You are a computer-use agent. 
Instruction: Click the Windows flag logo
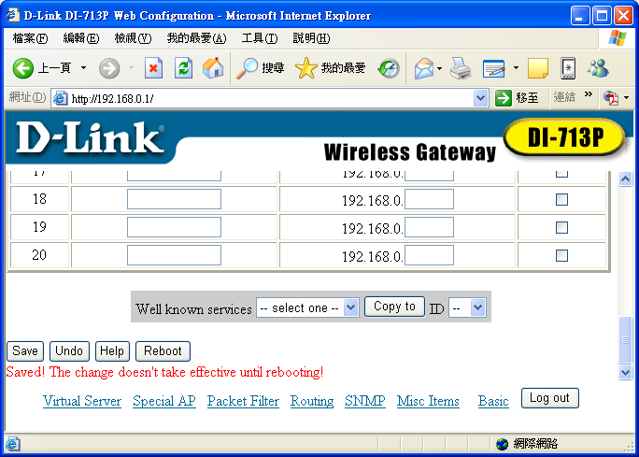click(x=618, y=38)
